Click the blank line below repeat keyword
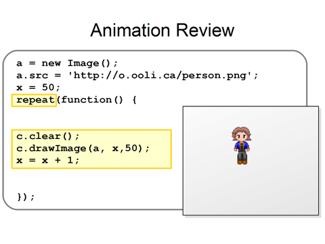This screenshot has height=244, width=325. [x=90, y=117]
